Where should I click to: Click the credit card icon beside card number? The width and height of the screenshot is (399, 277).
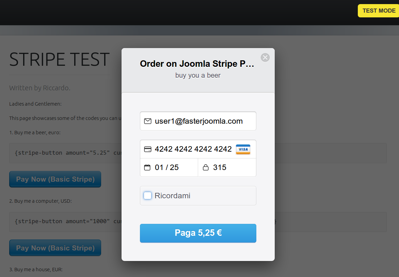click(148, 149)
